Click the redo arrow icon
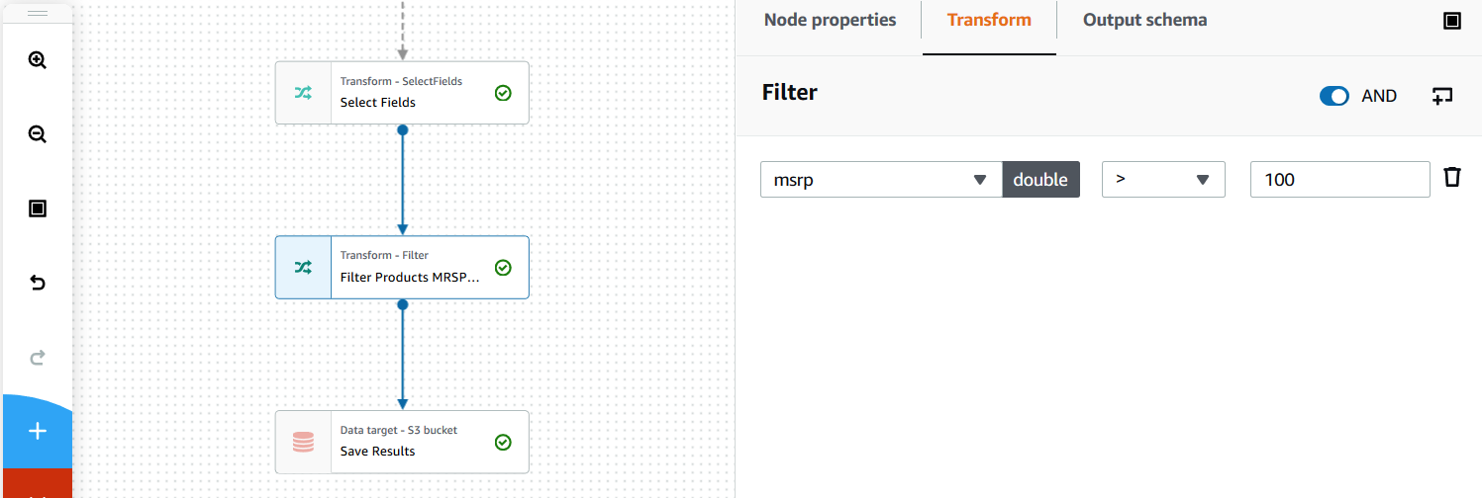Screen dimensions: 1482x498 (x=38, y=358)
